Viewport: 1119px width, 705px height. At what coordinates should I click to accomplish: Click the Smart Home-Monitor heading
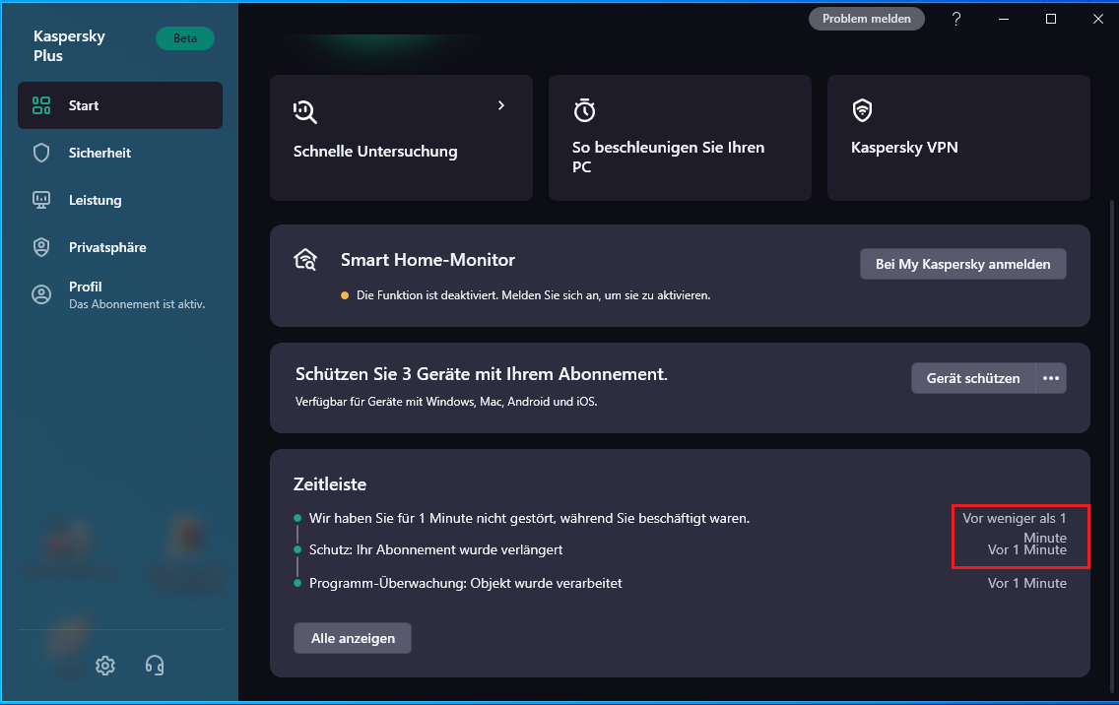(428, 260)
